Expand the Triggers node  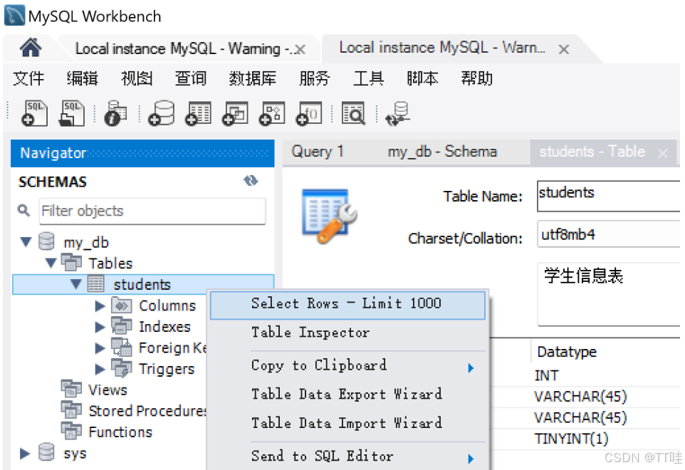pos(100,369)
